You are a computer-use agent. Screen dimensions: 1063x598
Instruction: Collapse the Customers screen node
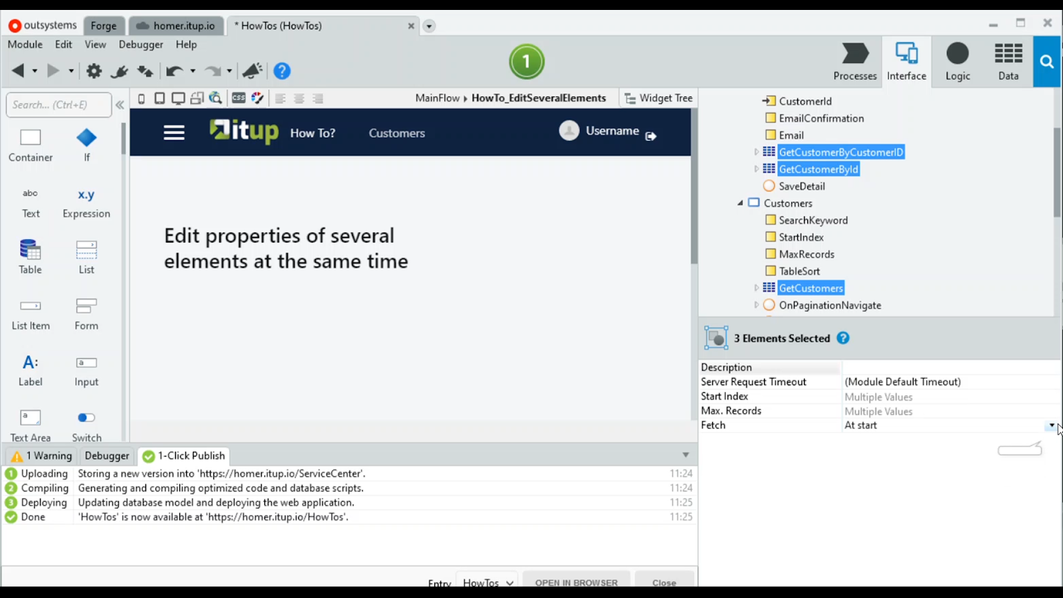pyautogui.click(x=740, y=203)
